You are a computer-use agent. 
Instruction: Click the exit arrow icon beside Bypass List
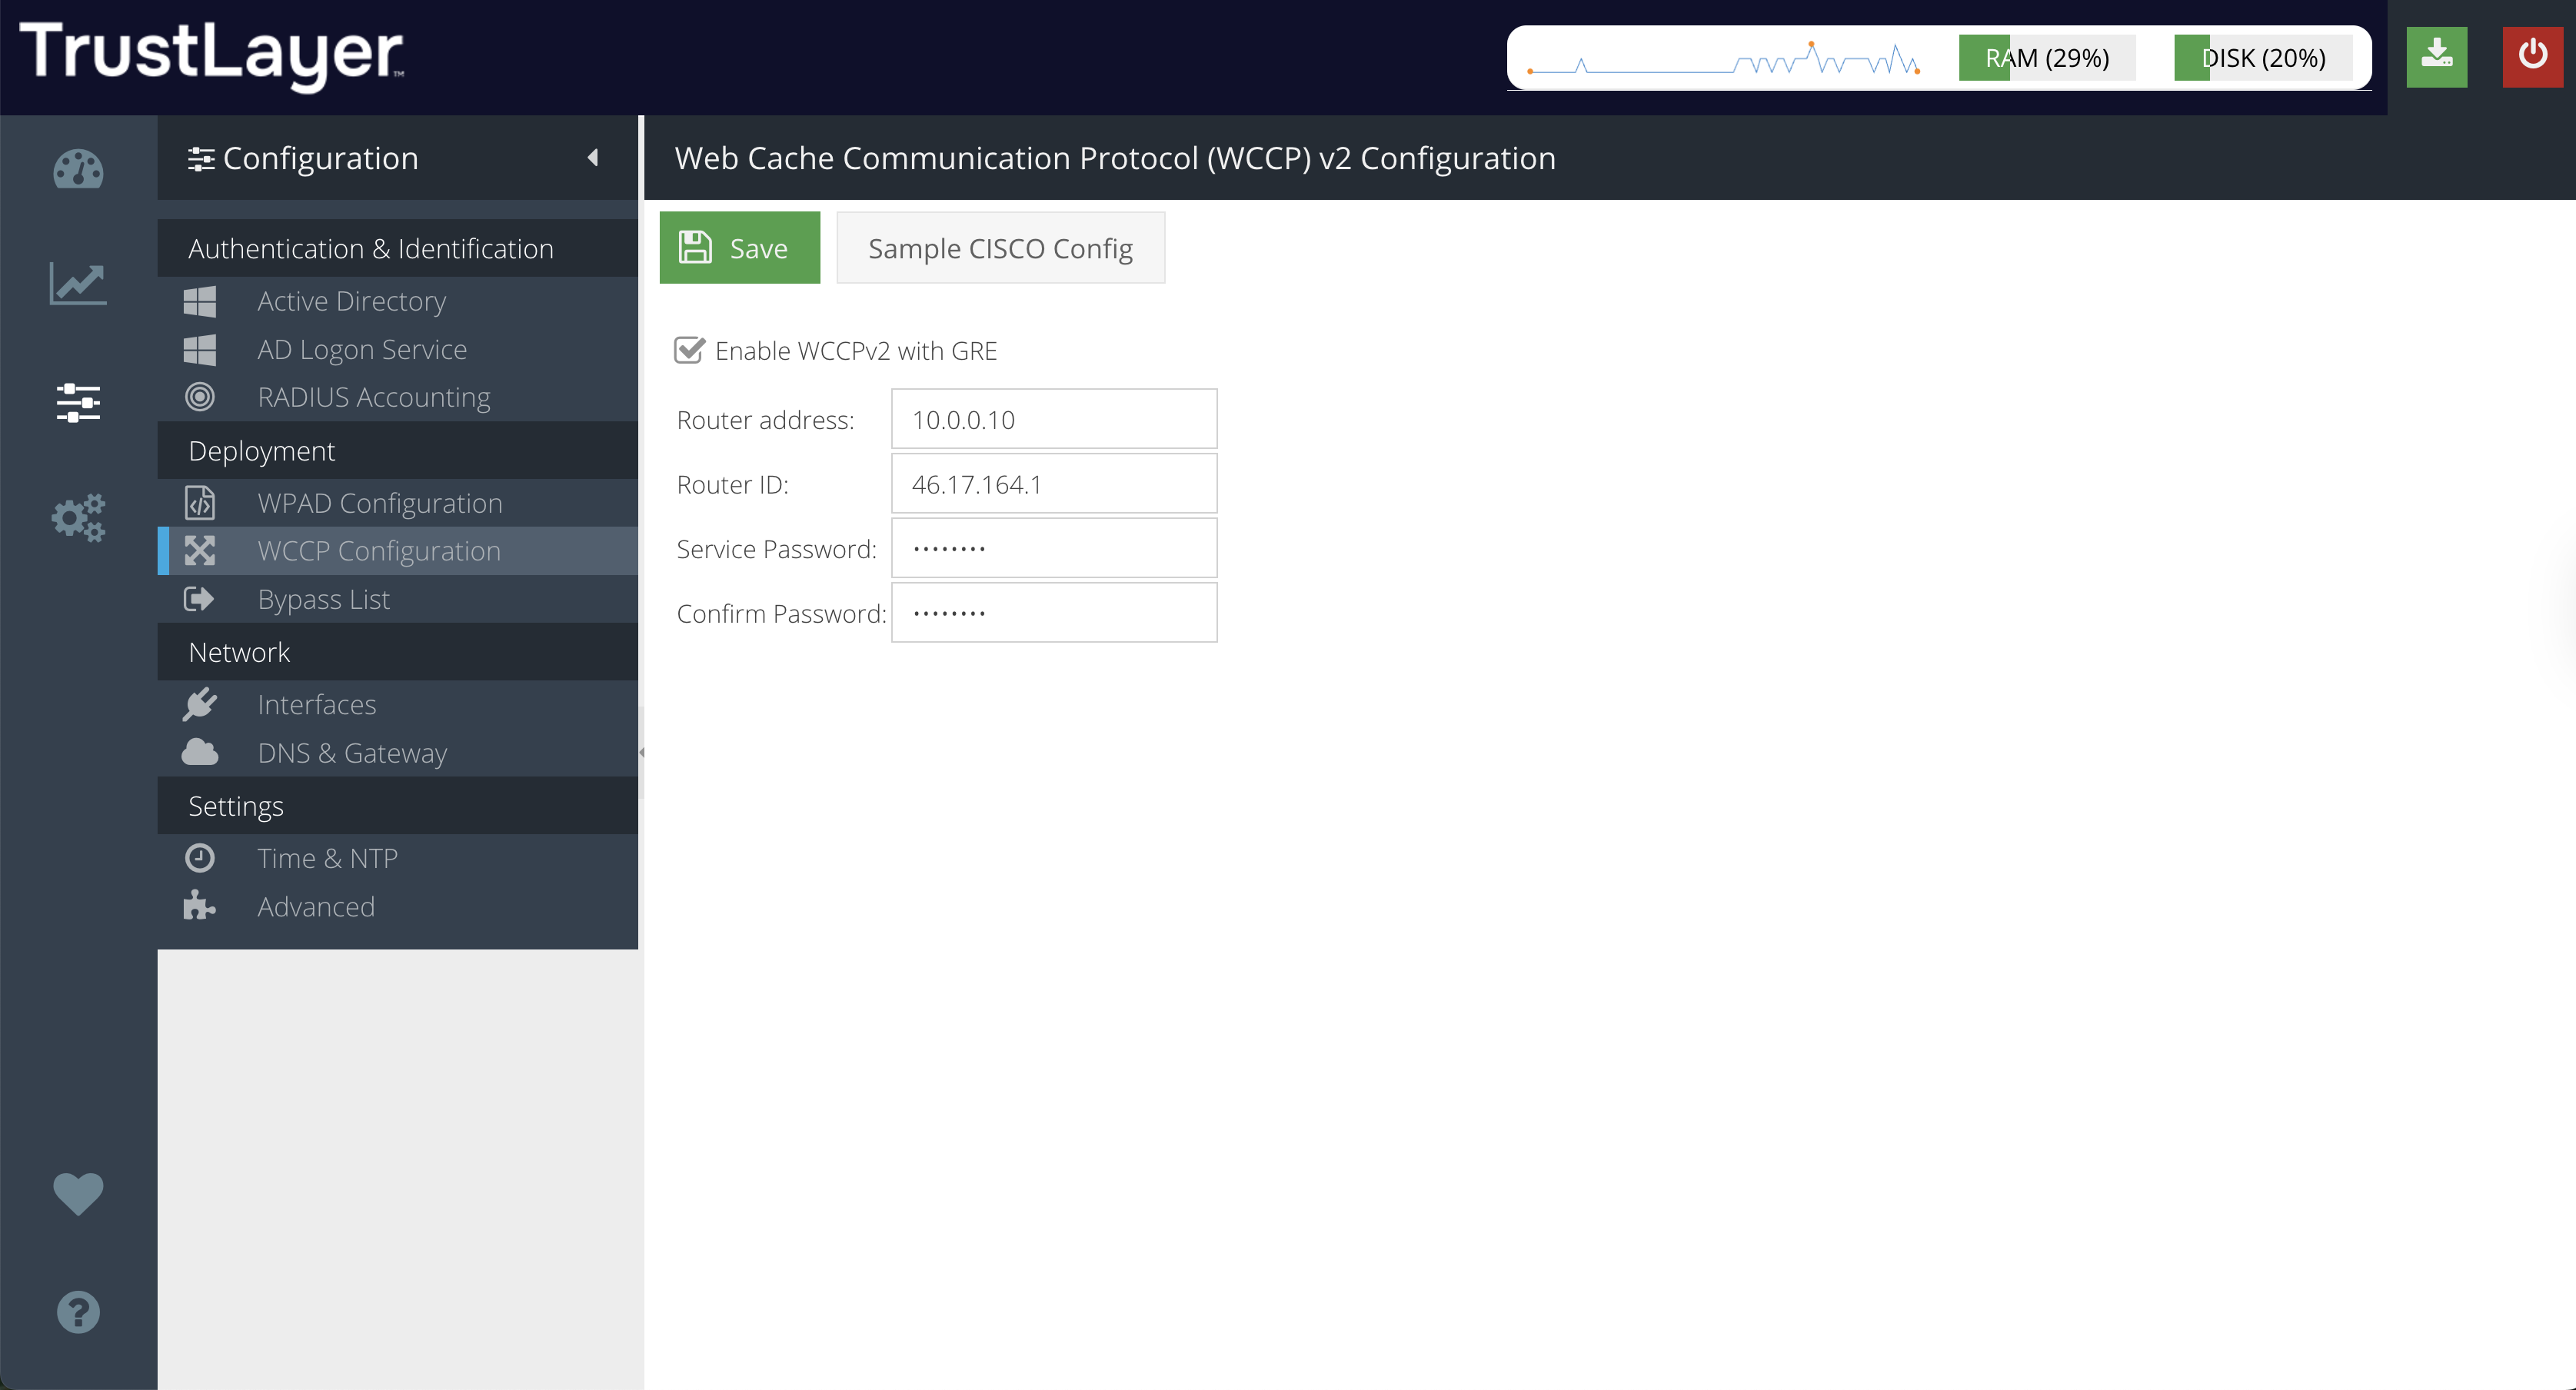coord(199,599)
